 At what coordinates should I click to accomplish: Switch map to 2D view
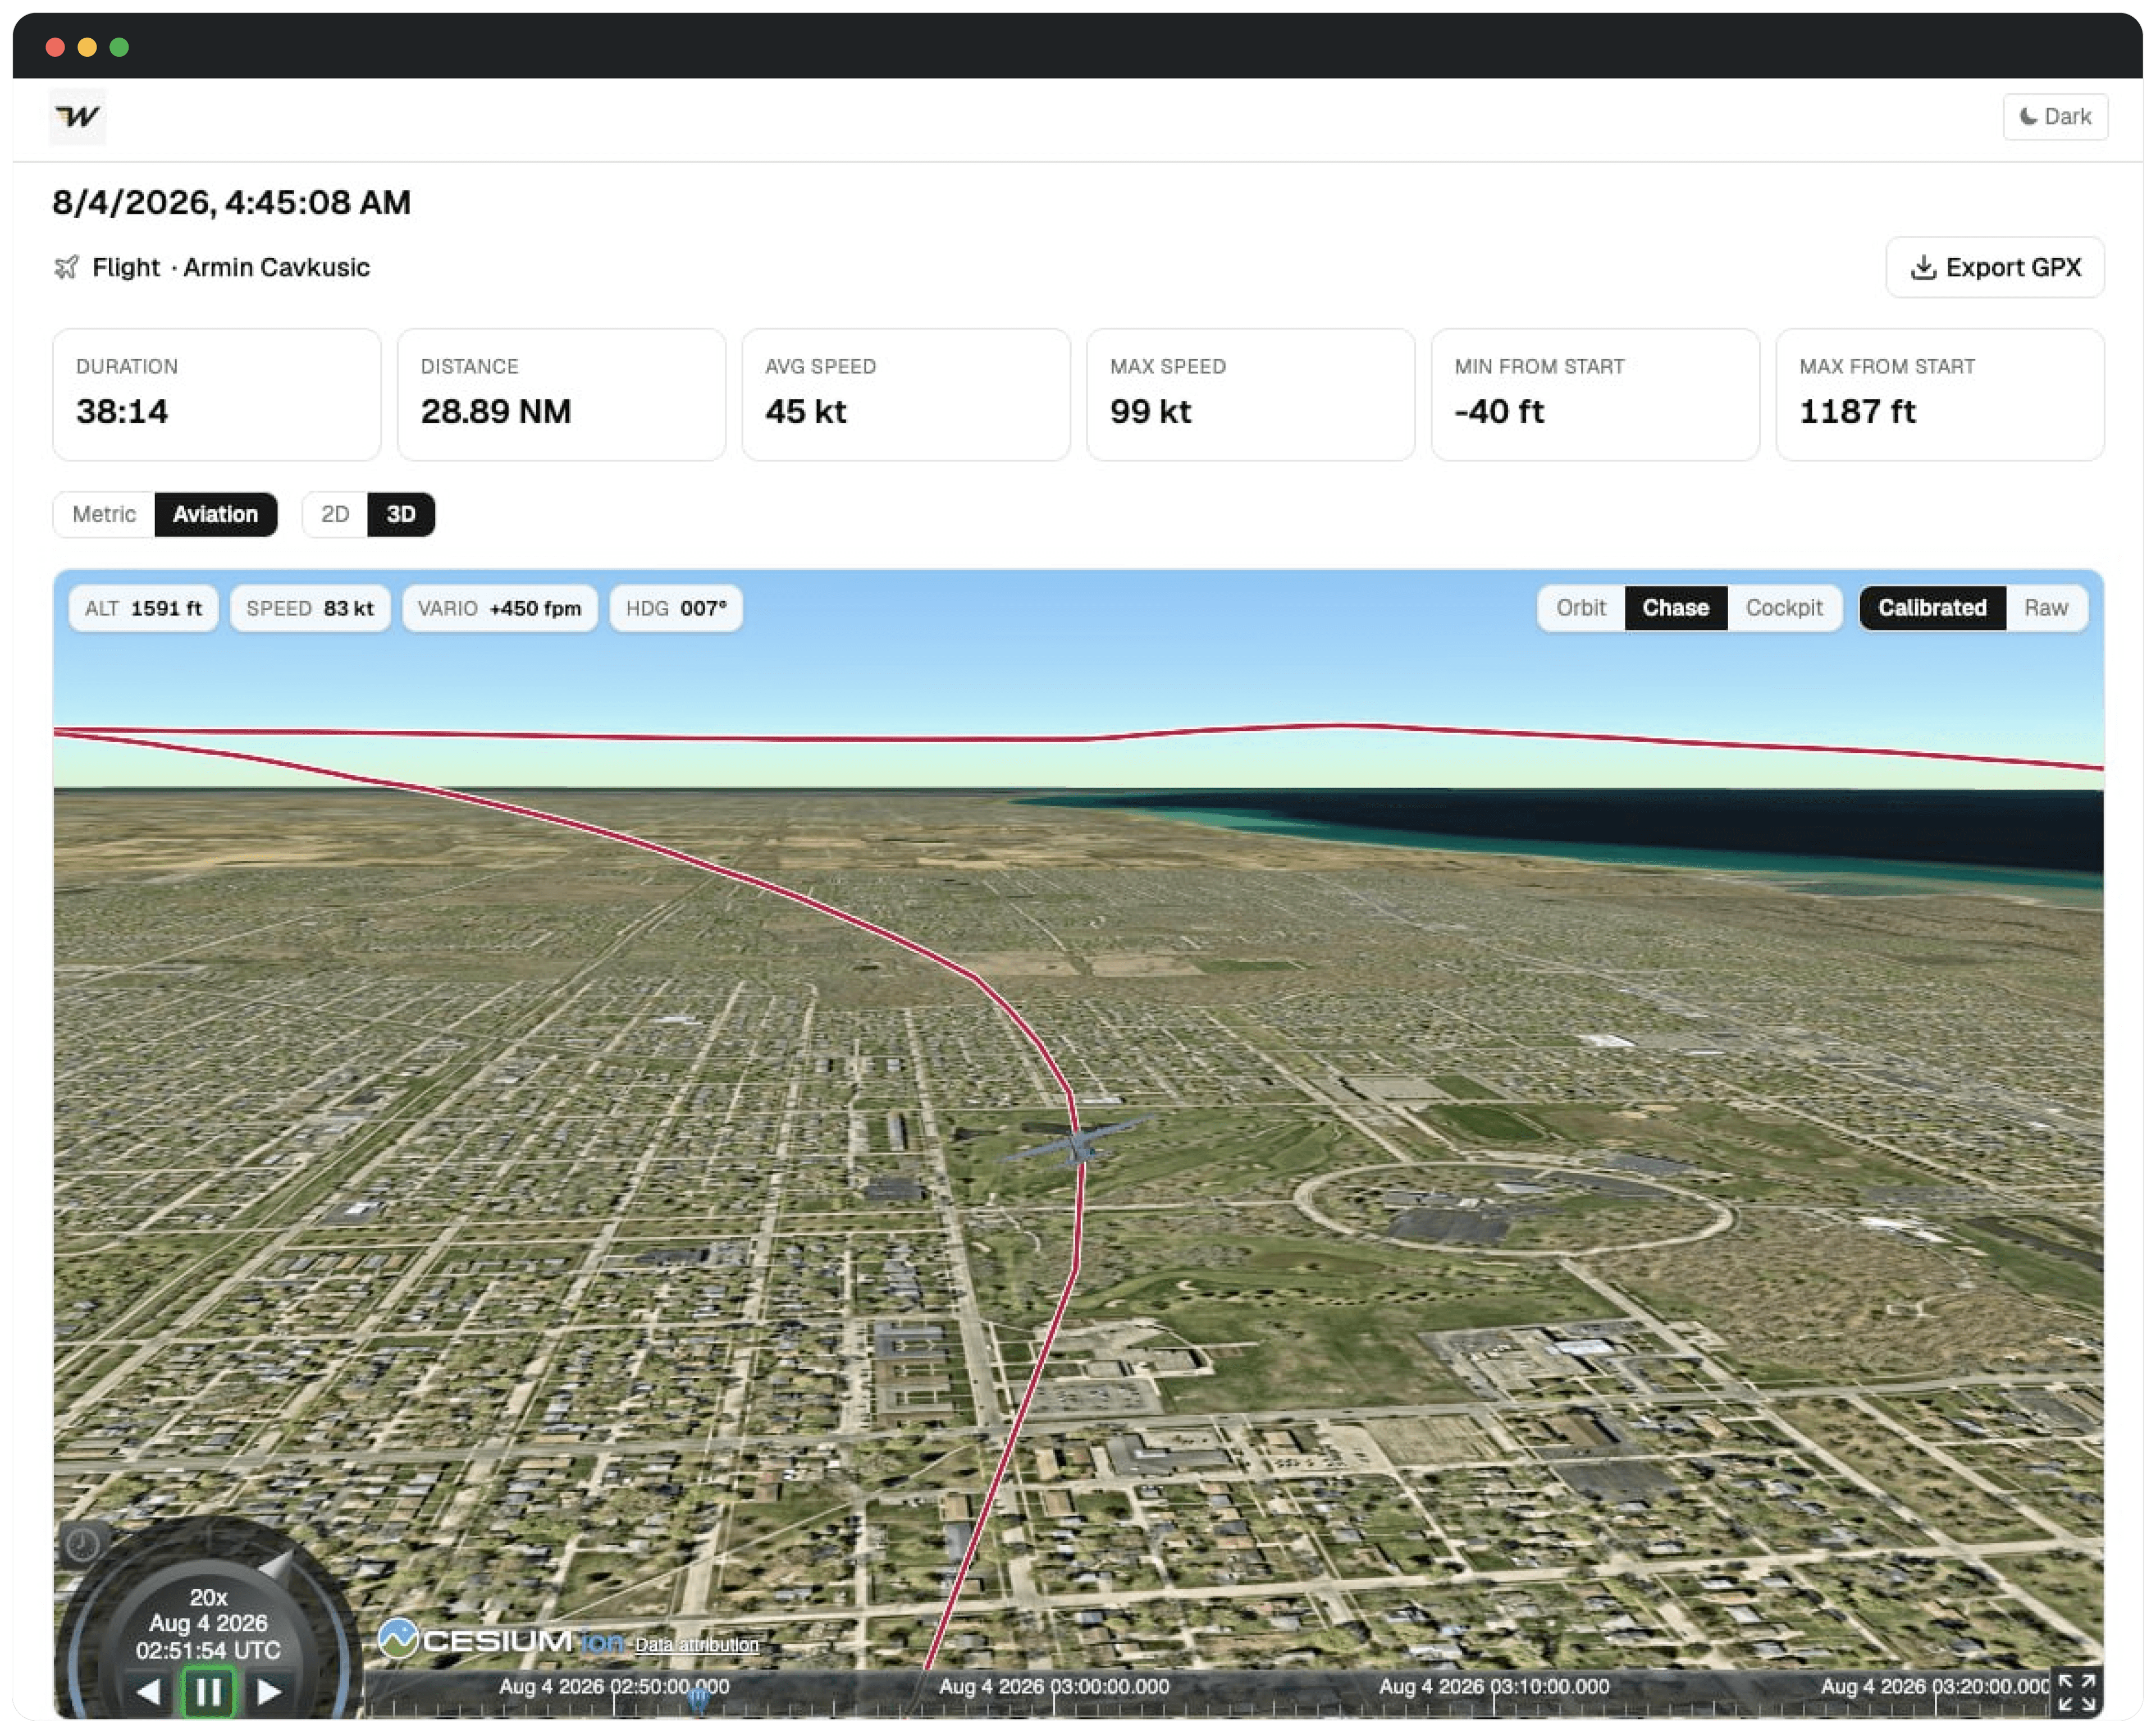click(x=335, y=514)
